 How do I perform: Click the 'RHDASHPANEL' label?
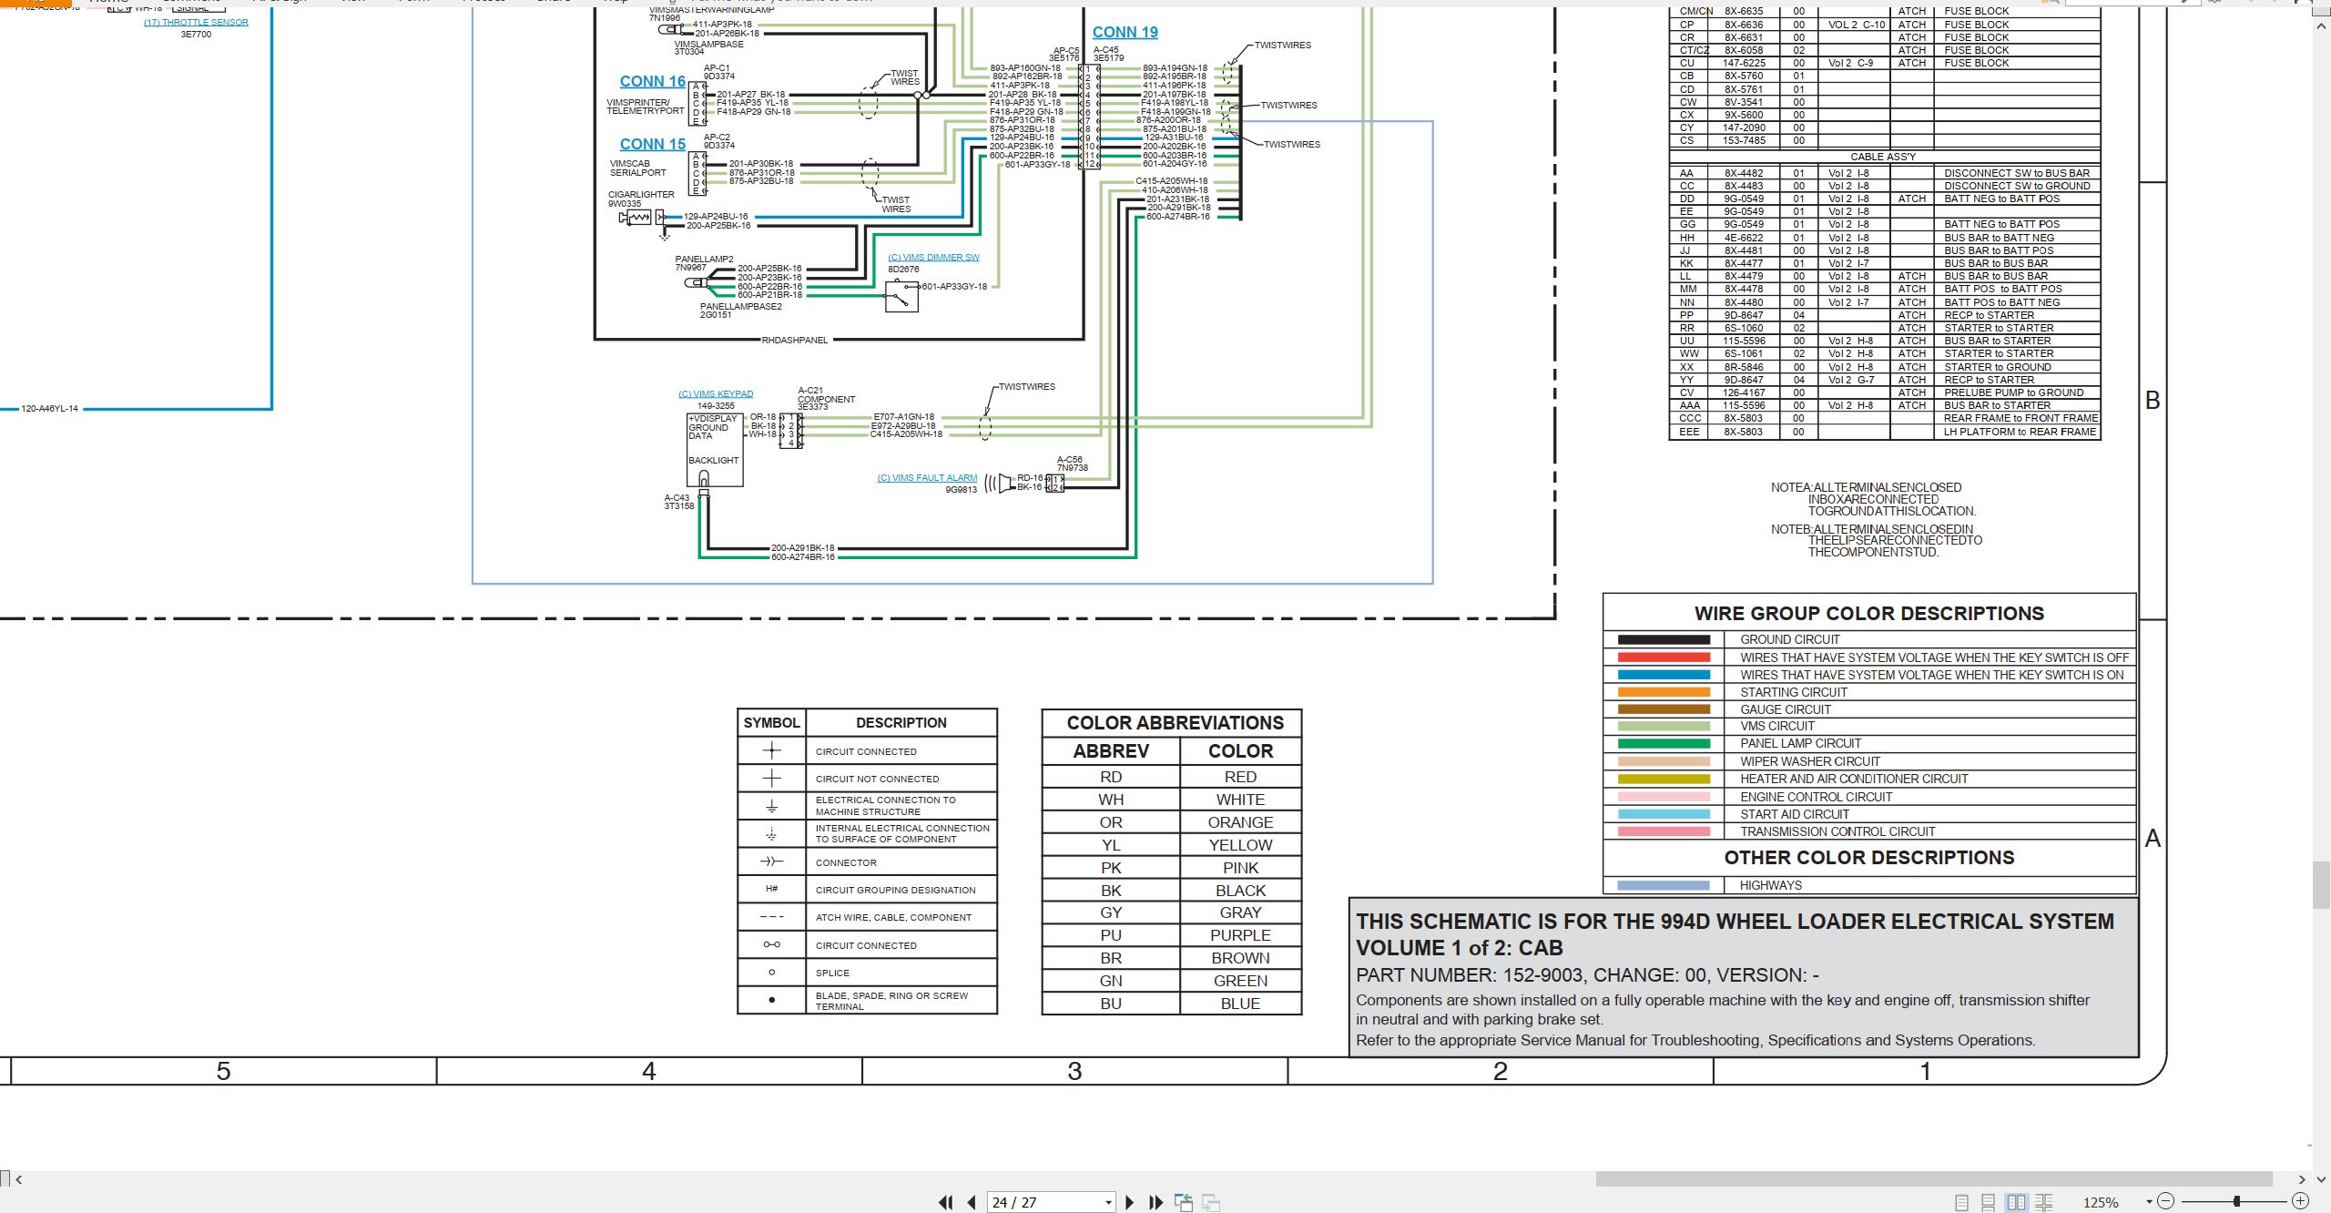pyautogui.click(x=795, y=340)
